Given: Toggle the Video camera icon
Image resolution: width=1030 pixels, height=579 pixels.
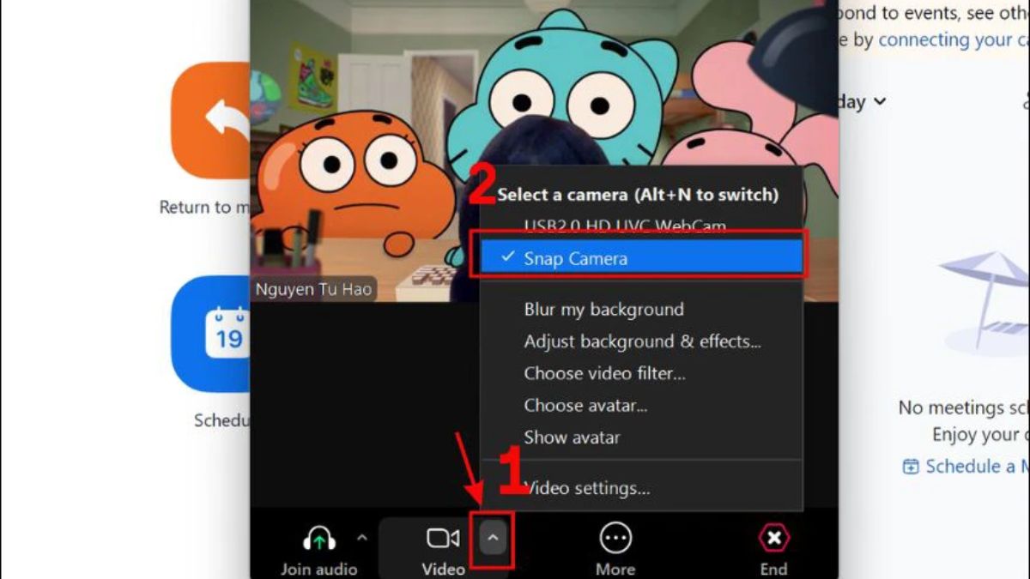Looking at the screenshot, I should tap(443, 538).
